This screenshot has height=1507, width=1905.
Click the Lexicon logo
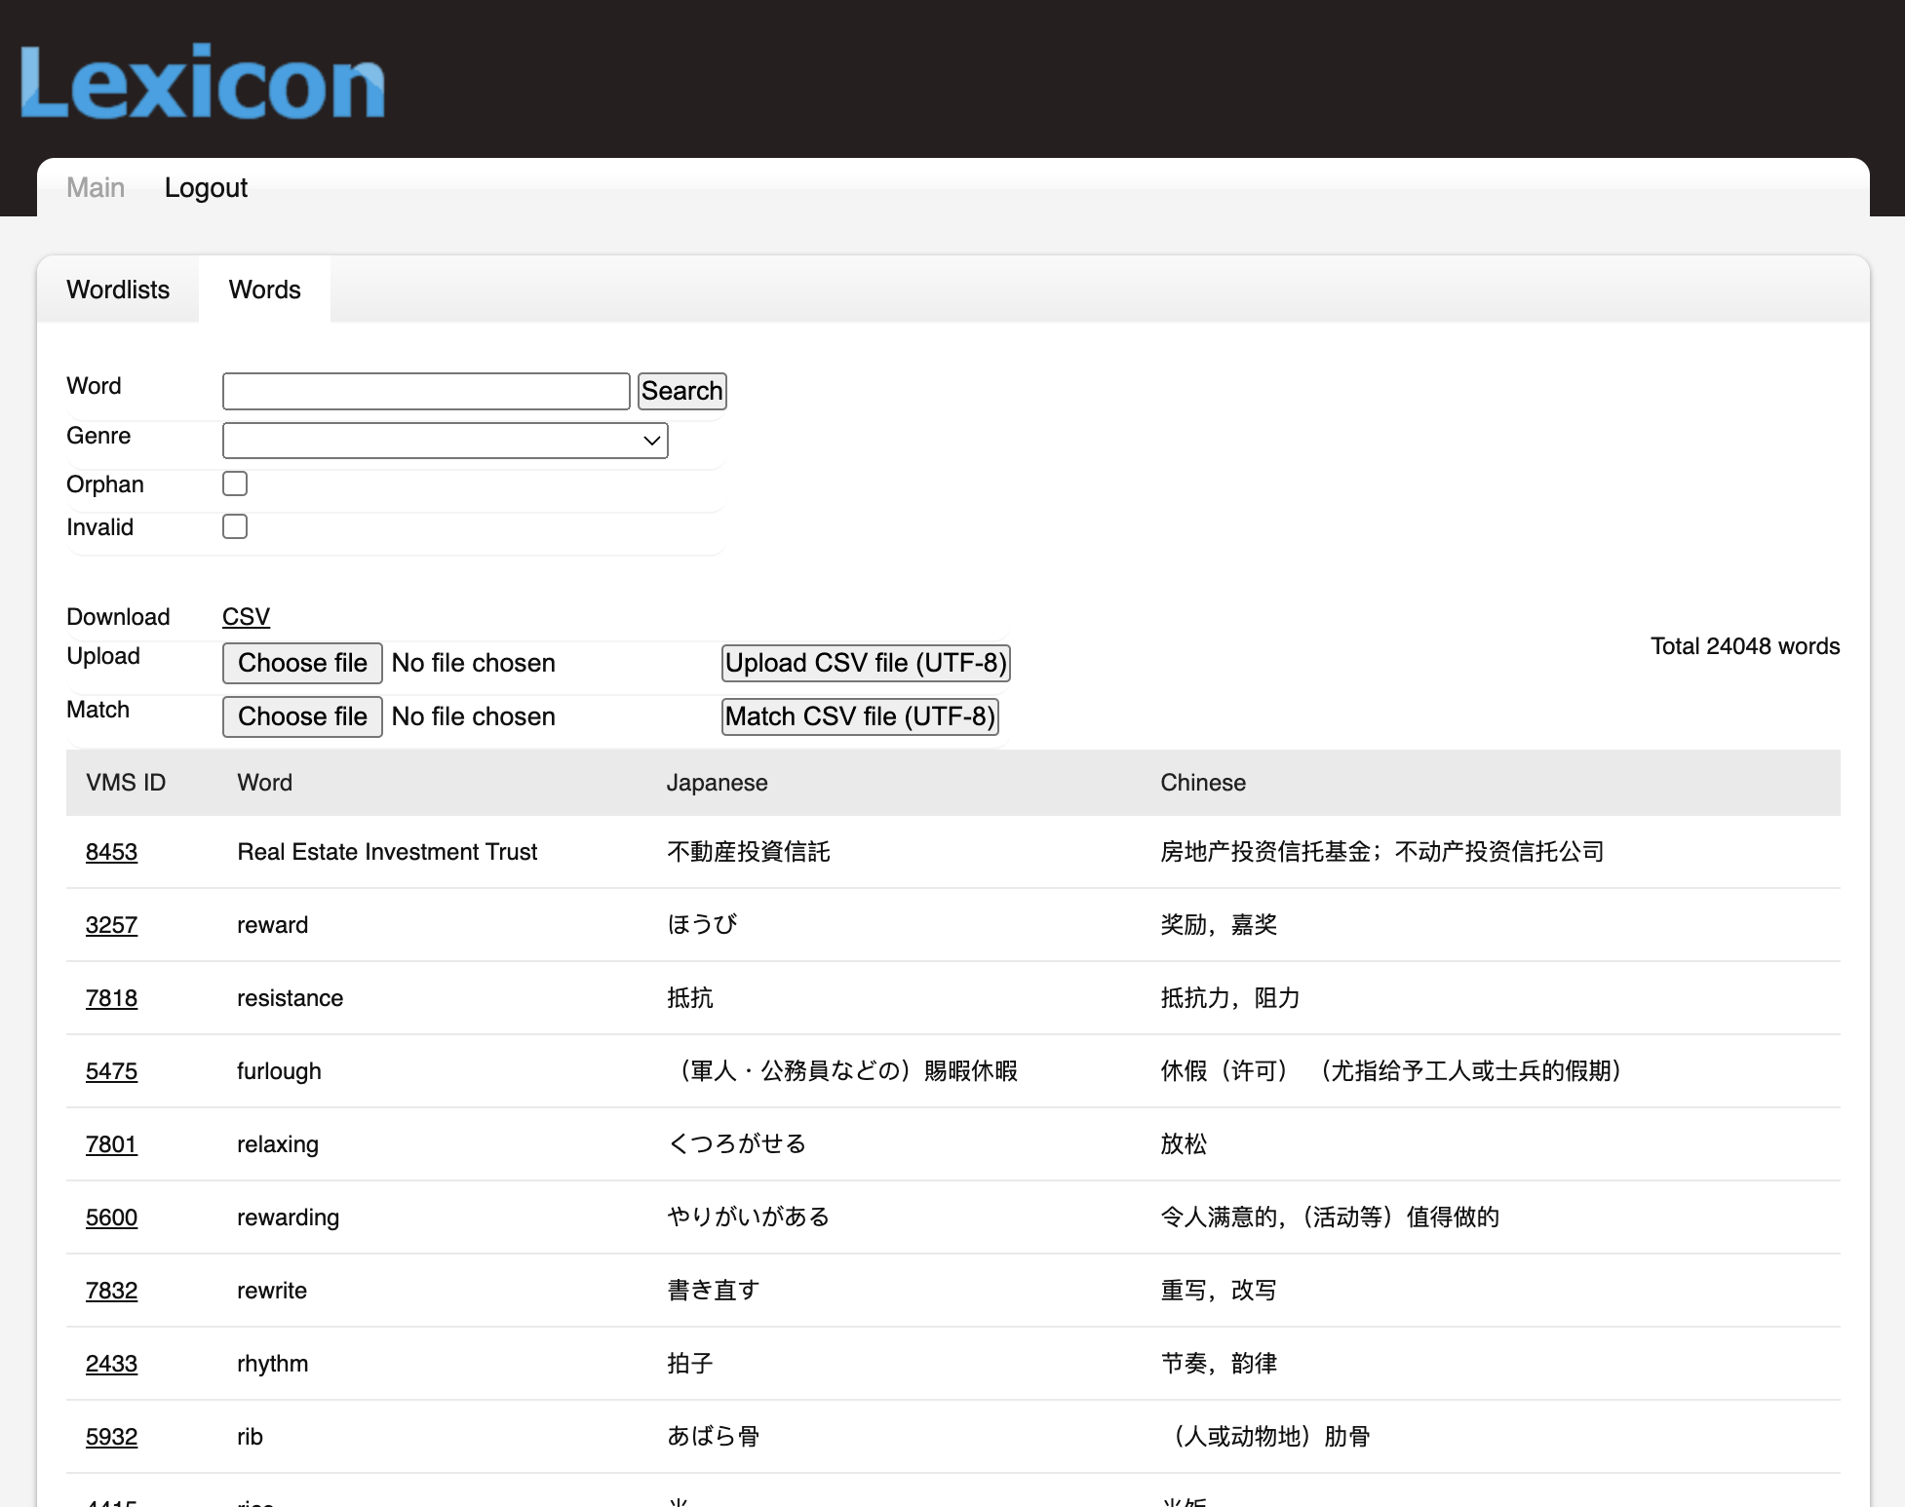pyautogui.click(x=203, y=82)
